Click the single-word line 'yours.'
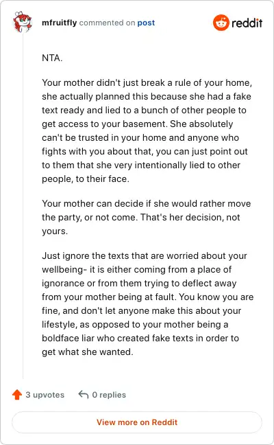The width and height of the screenshot is (274, 445). [55, 231]
